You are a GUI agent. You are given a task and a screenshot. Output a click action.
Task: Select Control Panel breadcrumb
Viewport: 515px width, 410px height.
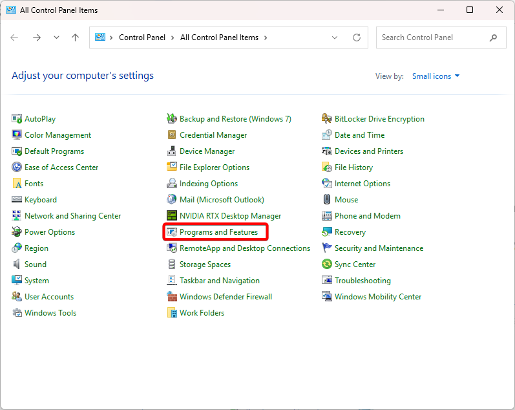click(x=142, y=38)
